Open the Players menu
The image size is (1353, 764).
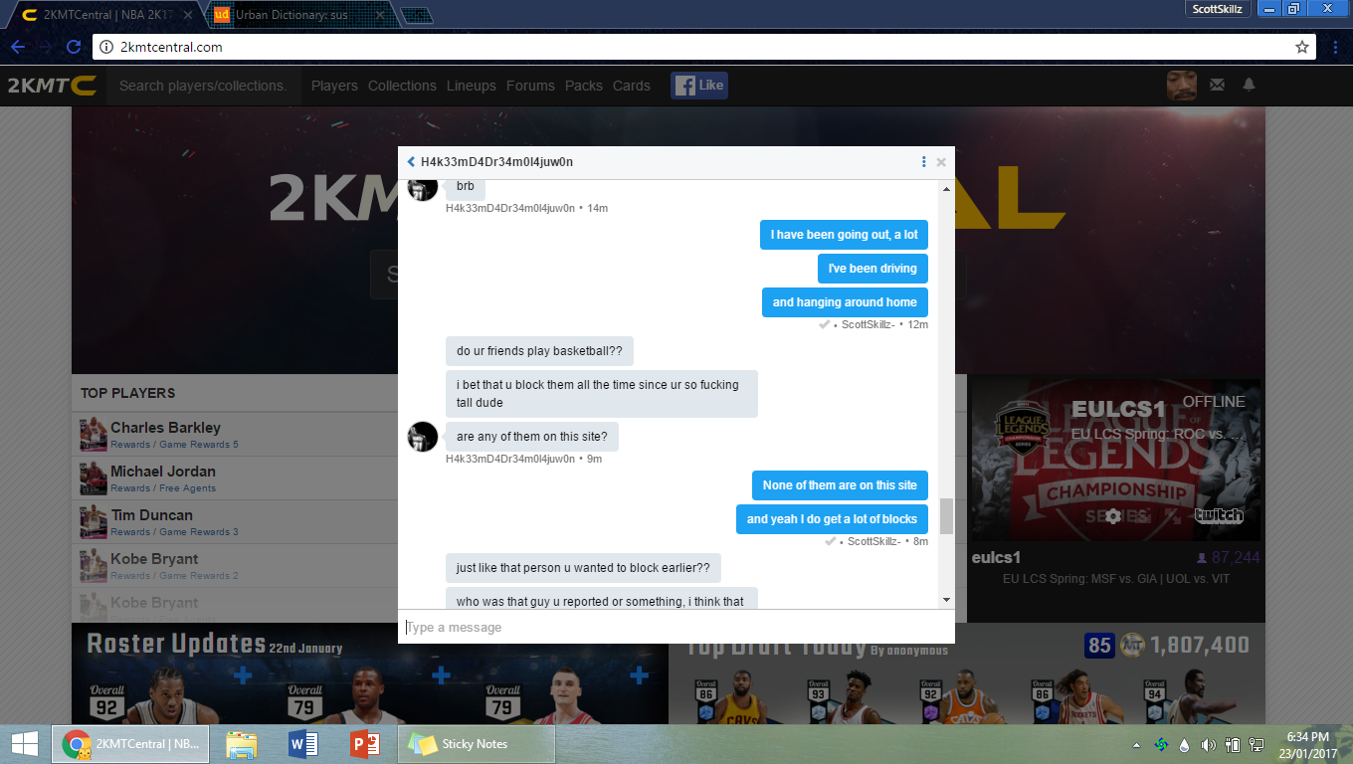pos(334,86)
